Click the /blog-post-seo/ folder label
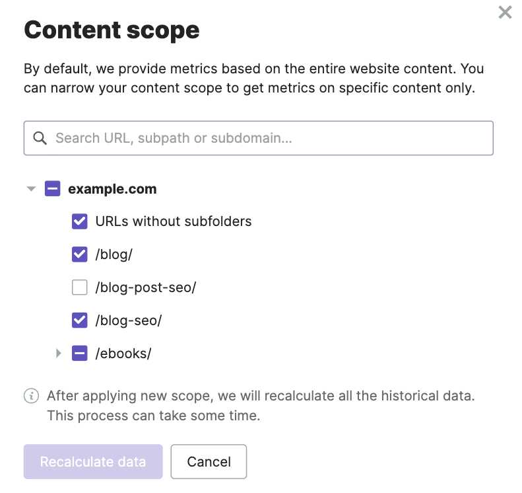 [146, 287]
